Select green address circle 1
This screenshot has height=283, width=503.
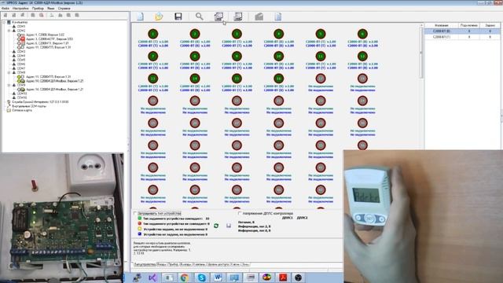click(153, 34)
